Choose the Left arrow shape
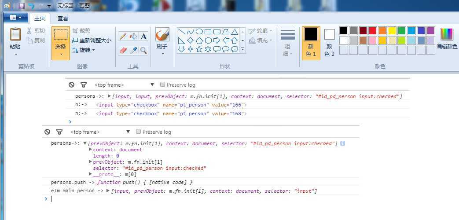This screenshot has width=459, height=220. point(226,40)
